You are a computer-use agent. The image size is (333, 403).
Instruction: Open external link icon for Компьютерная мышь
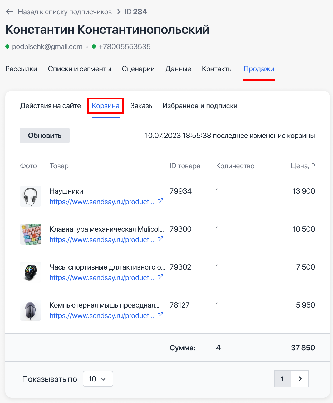[x=160, y=315]
